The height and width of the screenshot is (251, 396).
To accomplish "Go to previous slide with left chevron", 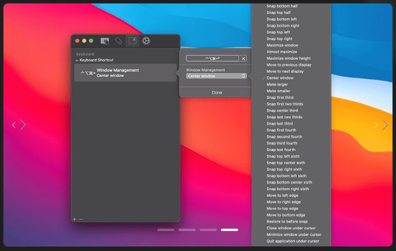I will pyautogui.click(x=14, y=125).
